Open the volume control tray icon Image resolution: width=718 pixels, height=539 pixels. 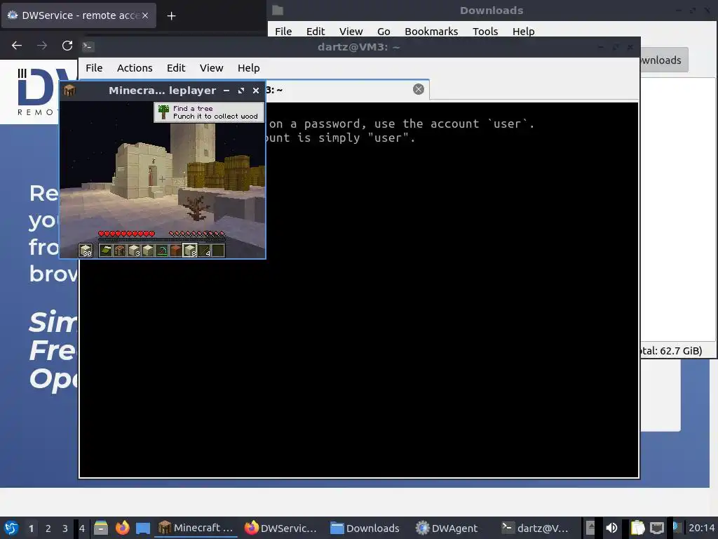click(x=611, y=528)
